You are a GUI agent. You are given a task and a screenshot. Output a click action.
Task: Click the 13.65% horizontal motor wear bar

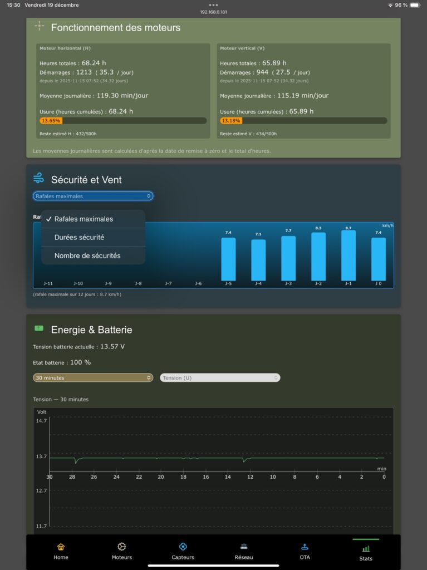tap(123, 121)
